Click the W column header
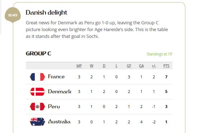The width and height of the screenshot is (199, 133). [x=91, y=66]
